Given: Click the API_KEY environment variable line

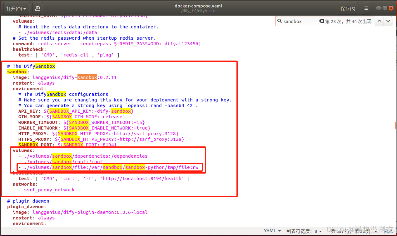Looking at the screenshot, I should coord(76,111).
